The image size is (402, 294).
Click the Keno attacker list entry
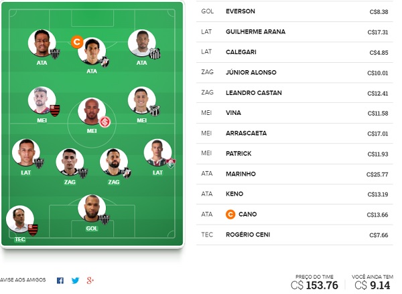coord(295,194)
